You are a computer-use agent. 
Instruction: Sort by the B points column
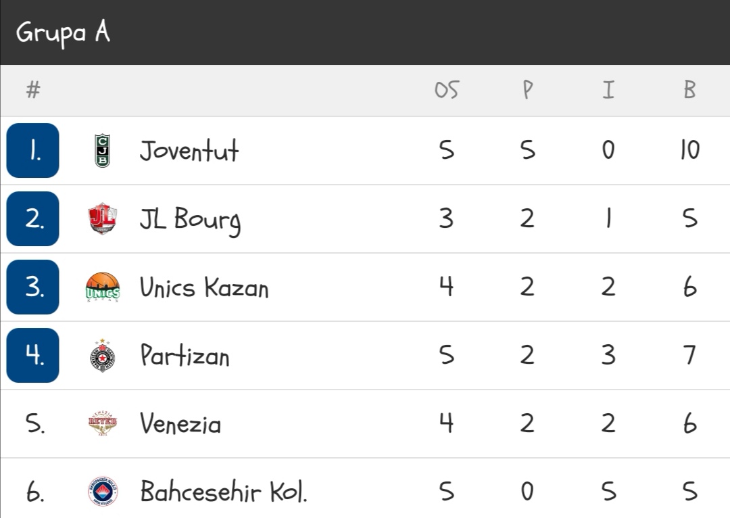coord(689,89)
